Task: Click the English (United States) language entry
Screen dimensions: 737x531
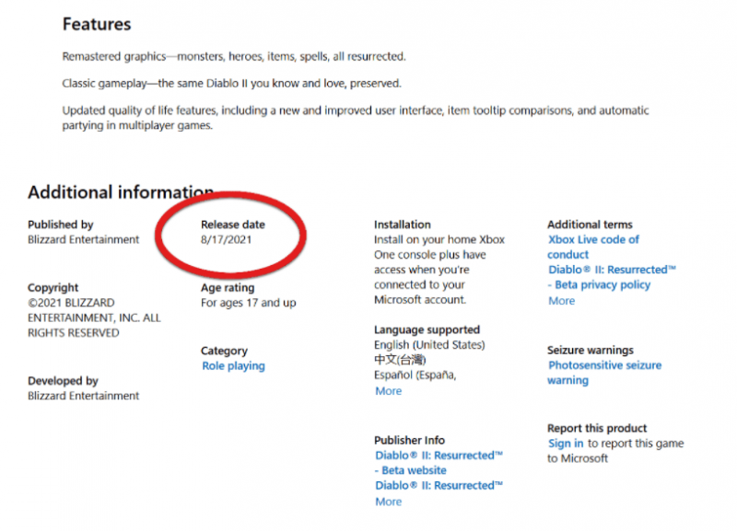Action: tap(428, 345)
